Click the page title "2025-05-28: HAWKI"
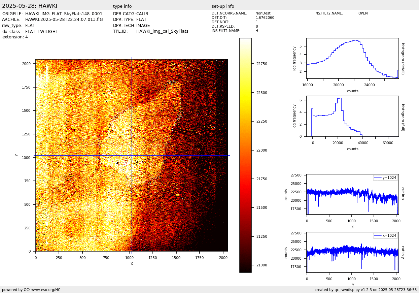The width and height of the screenshot is (419, 293). [x=30, y=6]
